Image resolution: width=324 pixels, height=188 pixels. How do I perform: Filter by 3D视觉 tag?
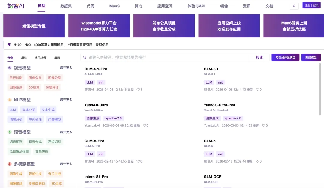34,87
